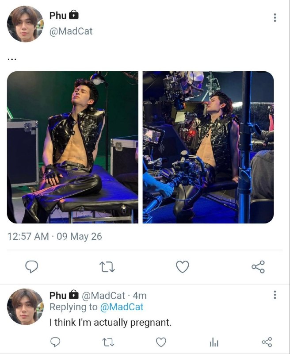Like the "actually pregnant" reply
The image size is (290, 354).
(x=161, y=342)
